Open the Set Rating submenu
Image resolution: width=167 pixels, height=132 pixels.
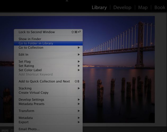(48, 66)
